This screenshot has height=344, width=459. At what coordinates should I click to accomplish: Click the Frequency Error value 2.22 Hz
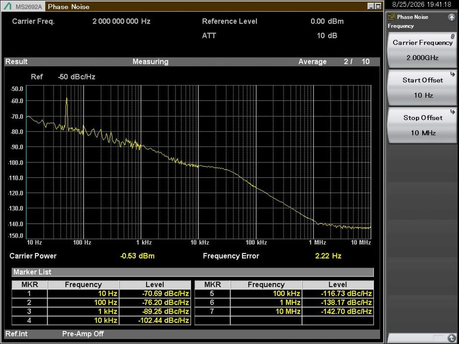click(328, 256)
